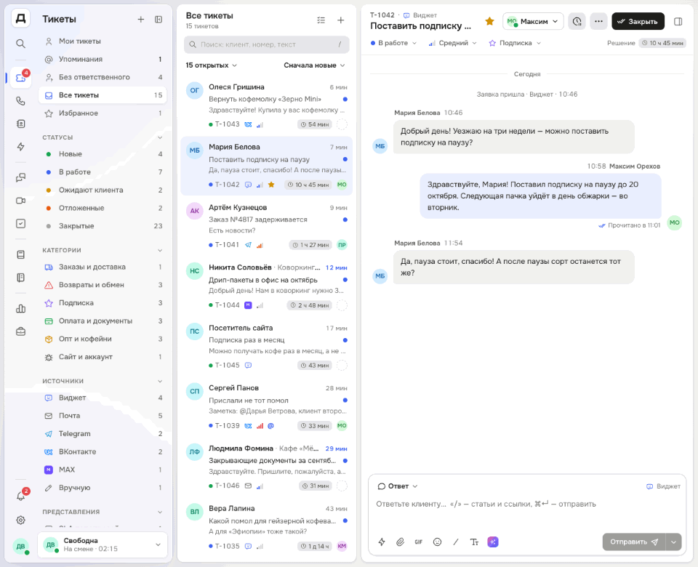This screenshot has width=698, height=567.
Task: Open the «В работе» status dropdown in header
Action: point(393,43)
